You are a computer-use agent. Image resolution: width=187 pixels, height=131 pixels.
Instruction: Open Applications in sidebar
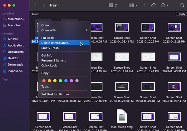coord(13,45)
